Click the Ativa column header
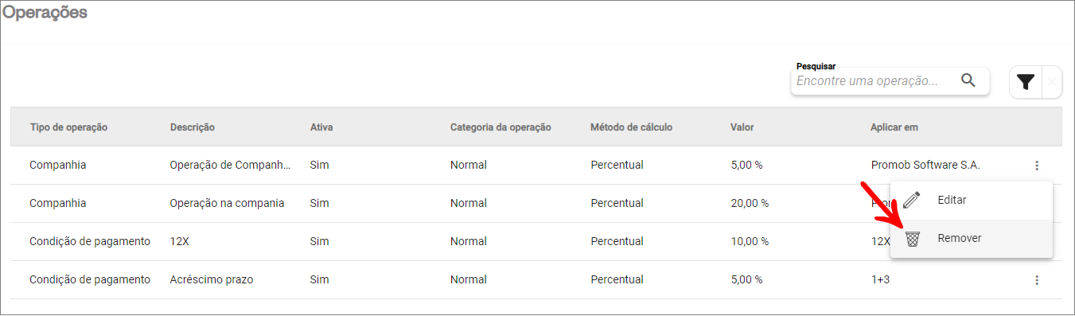The image size is (1075, 316). pos(321,127)
